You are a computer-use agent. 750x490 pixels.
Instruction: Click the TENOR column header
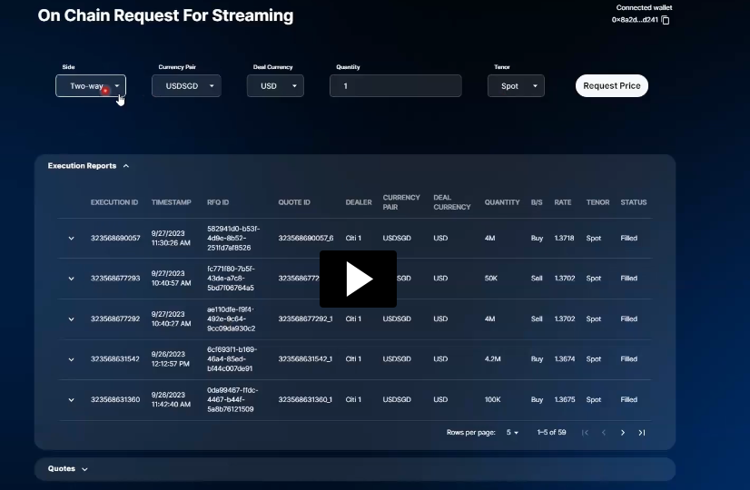[597, 202]
